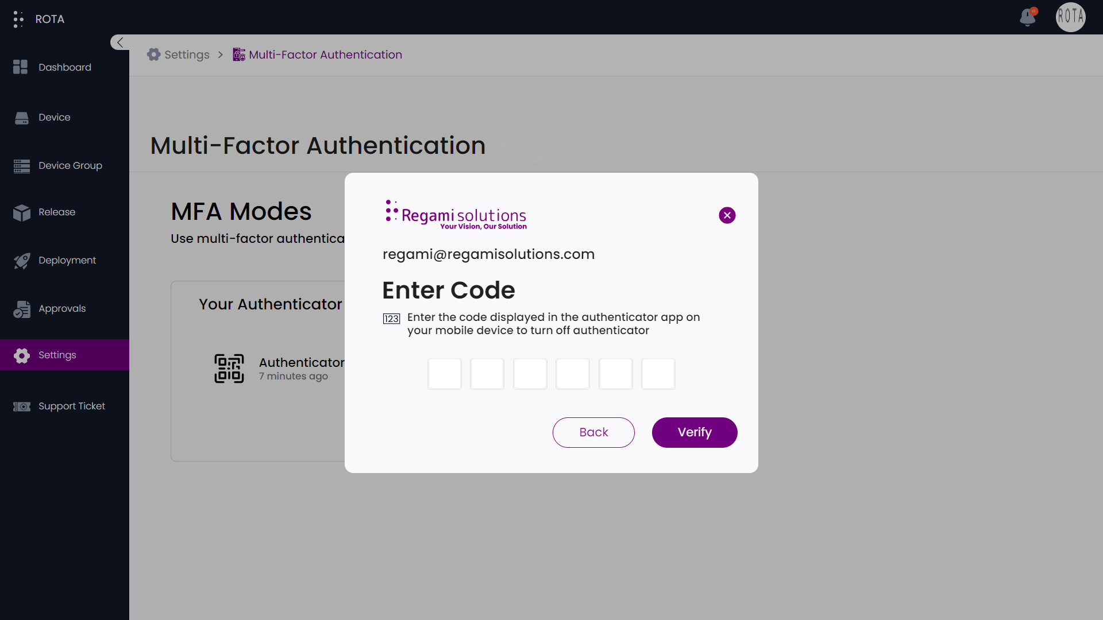The height and width of the screenshot is (620, 1103).
Task: Click the Multi-Factor Authentication breadcrumb
Action: point(325,55)
